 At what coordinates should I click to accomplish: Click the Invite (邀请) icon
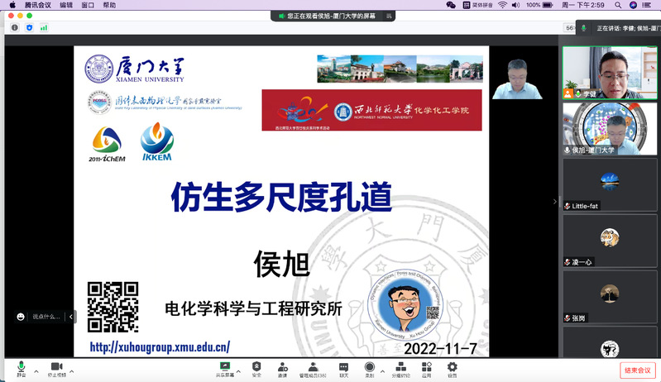[283, 368]
